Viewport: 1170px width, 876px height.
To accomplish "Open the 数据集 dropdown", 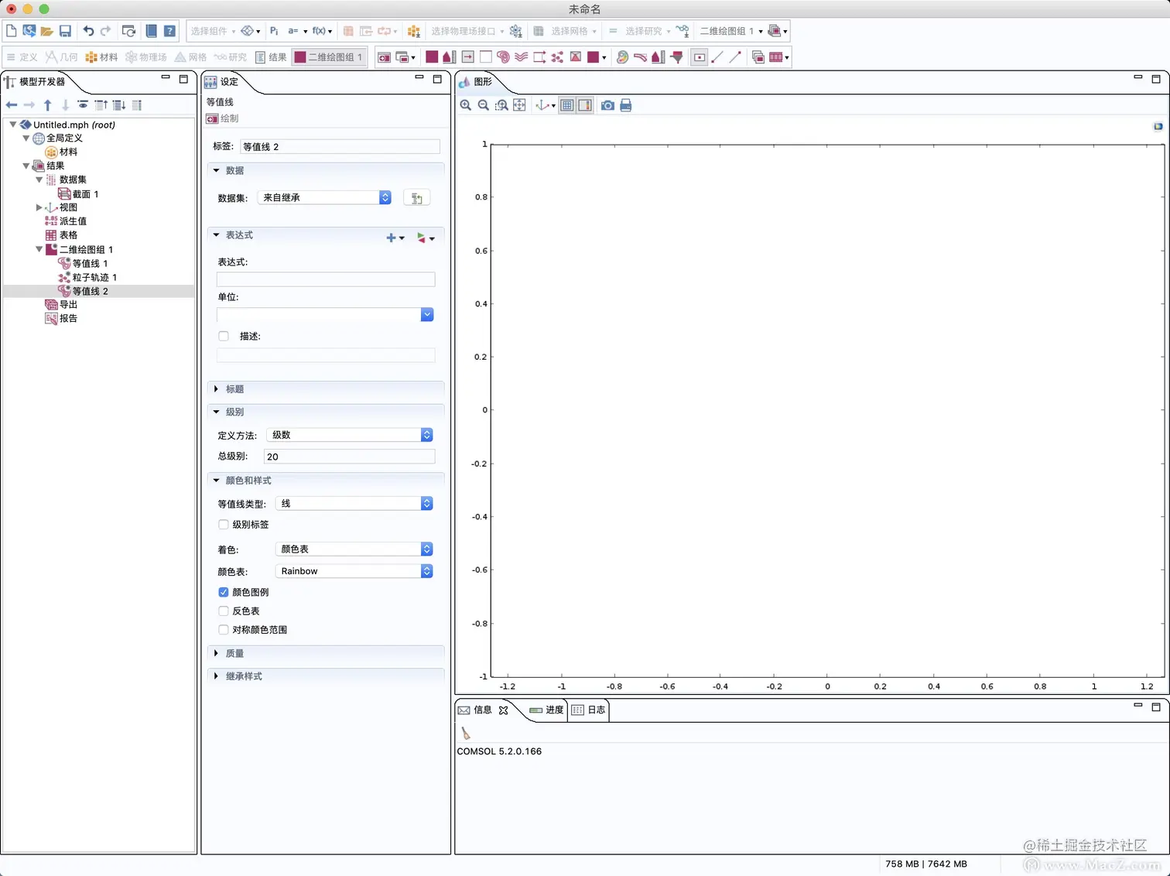I will tap(324, 197).
